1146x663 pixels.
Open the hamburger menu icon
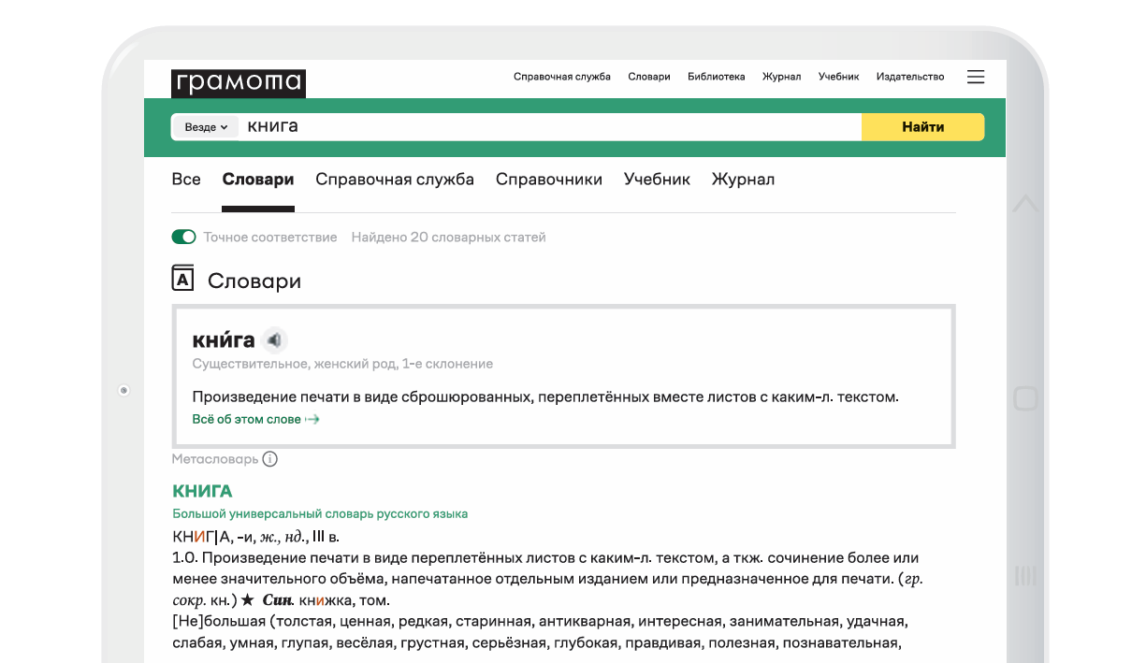(976, 77)
